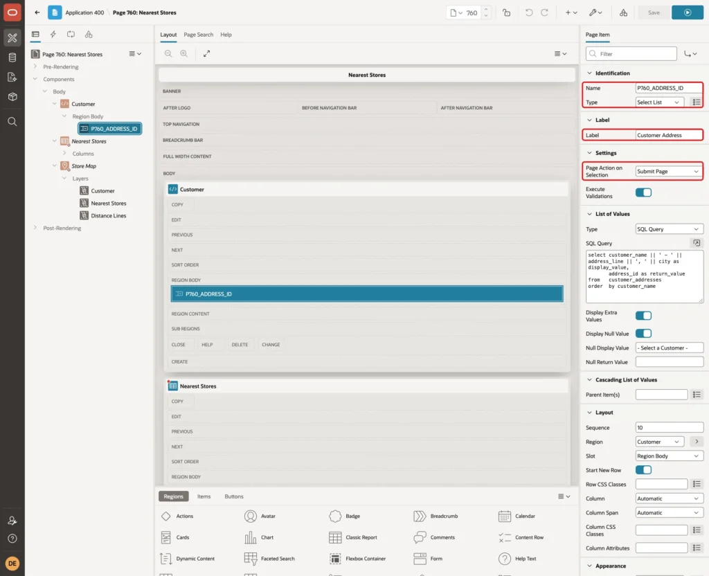The image size is (709, 576).
Task: Zoom out the layout view
Action: (168, 53)
